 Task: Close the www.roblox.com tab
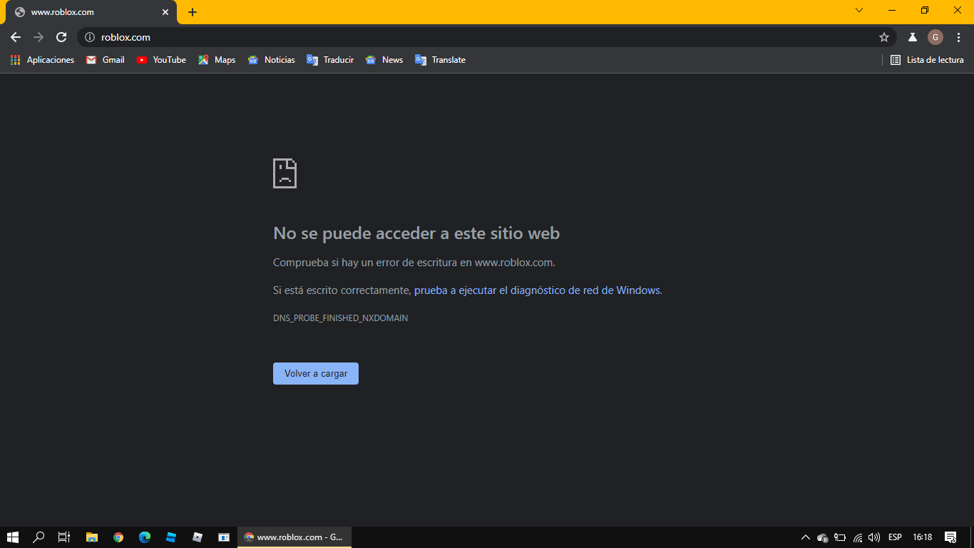pyautogui.click(x=165, y=12)
